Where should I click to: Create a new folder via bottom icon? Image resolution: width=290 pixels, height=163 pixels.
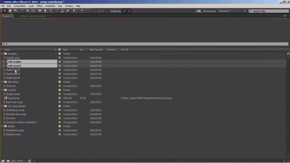(8, 161)
